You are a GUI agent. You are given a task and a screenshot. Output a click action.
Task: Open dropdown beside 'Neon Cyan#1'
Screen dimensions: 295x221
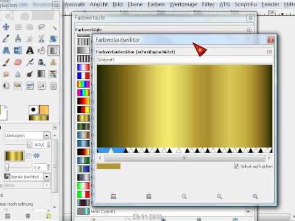pos(248,211)
